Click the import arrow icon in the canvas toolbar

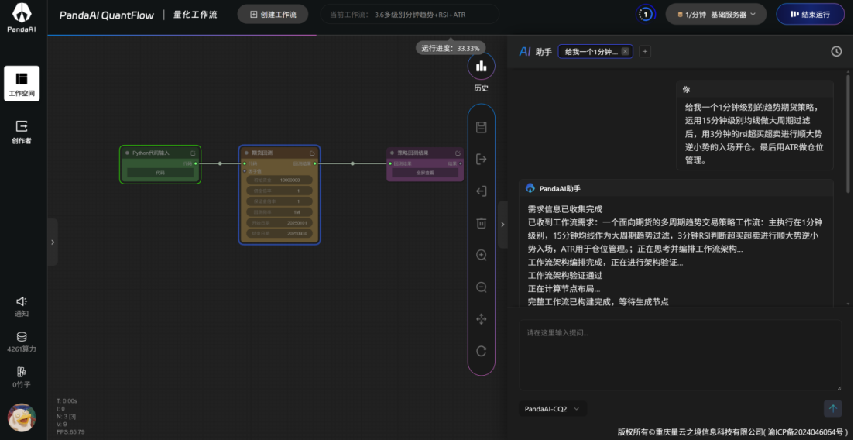(x=482, y=191)
